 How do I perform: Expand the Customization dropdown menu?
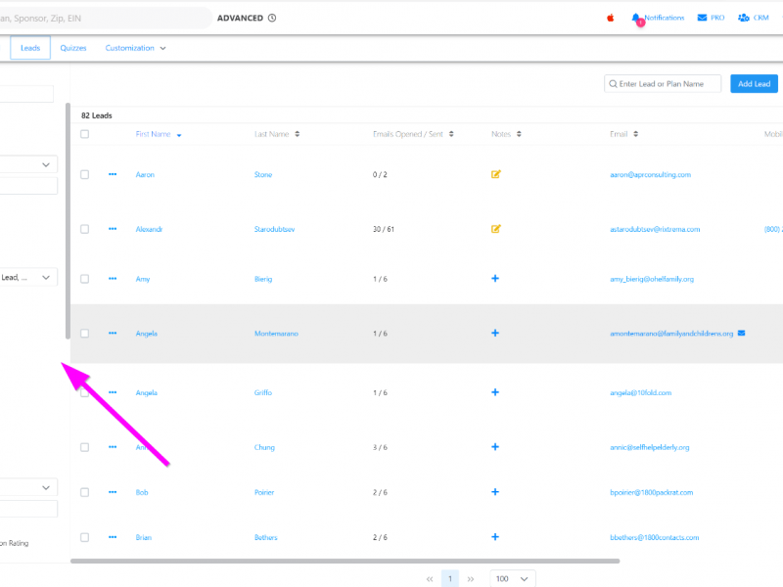click(136, 48)
